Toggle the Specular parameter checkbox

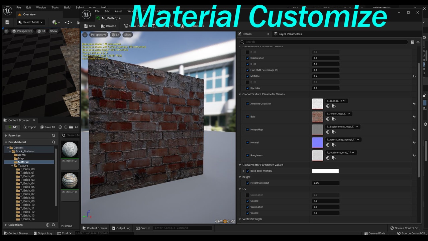click(x=247, y=88)
